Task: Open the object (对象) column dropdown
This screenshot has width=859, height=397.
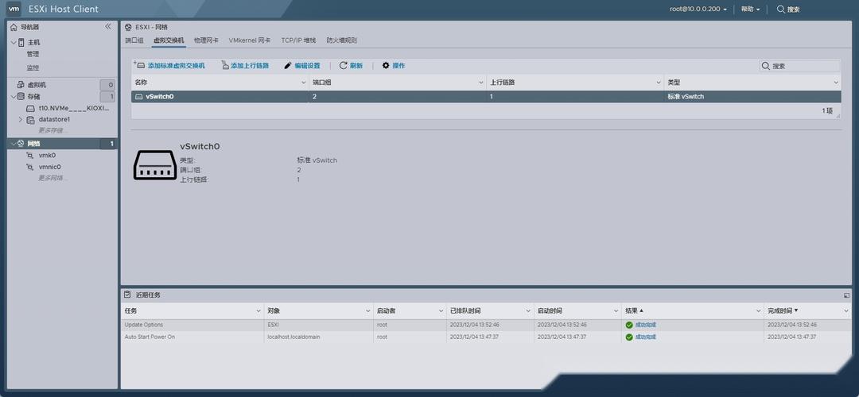Action: pos(368,311)
